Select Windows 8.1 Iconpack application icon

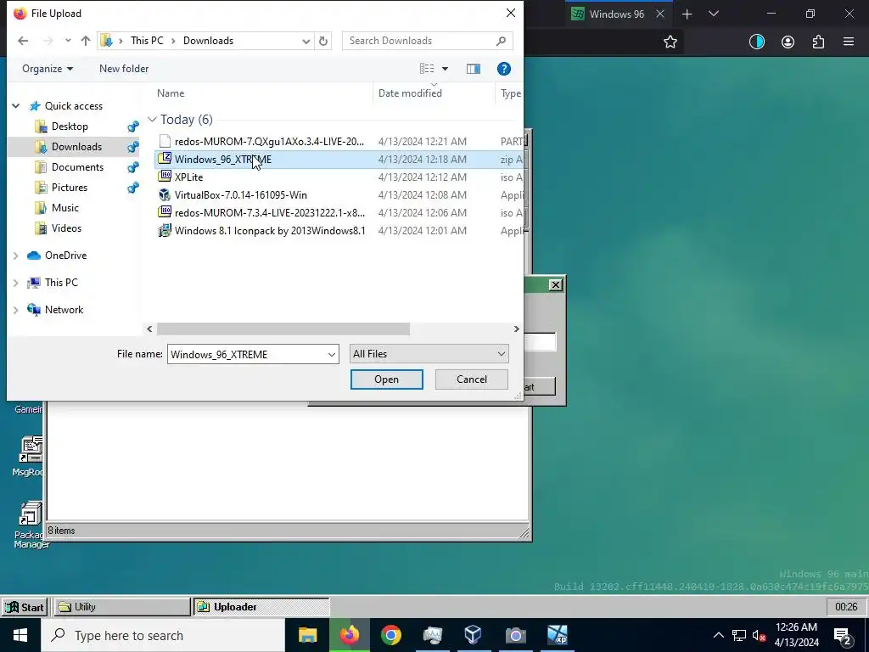(x=165, y=231)
